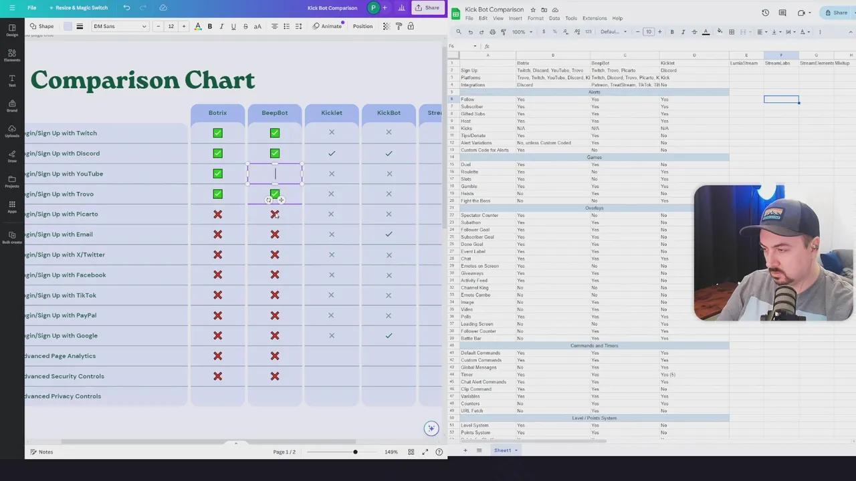Click Google Sheets print icon

494,31
